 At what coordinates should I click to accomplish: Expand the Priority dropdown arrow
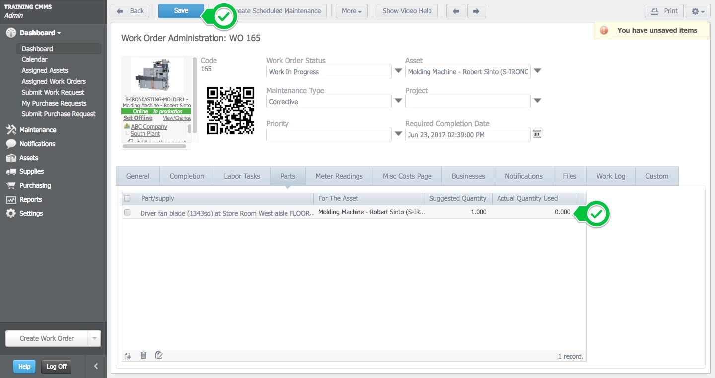[398, 134]
